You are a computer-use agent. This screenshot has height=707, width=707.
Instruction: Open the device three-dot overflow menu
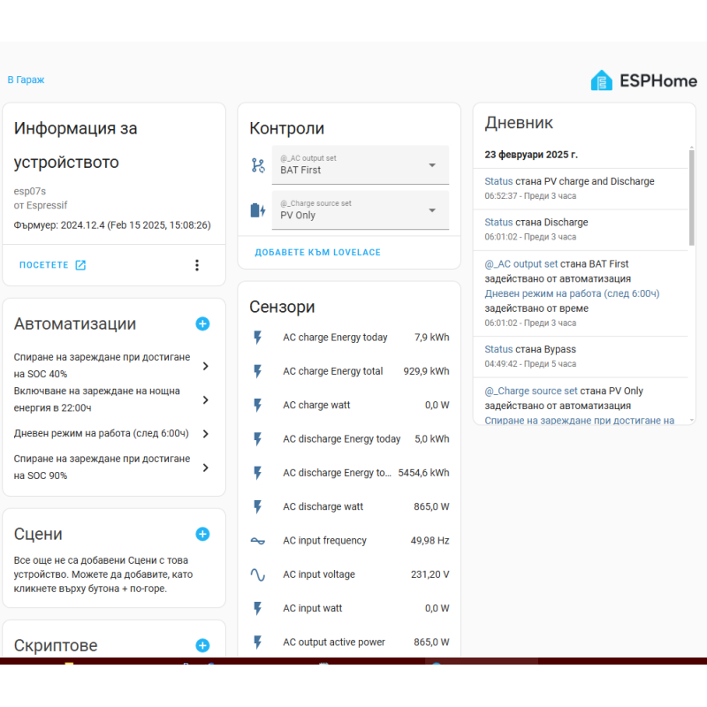pyautogui.click(x=196, y=265)
